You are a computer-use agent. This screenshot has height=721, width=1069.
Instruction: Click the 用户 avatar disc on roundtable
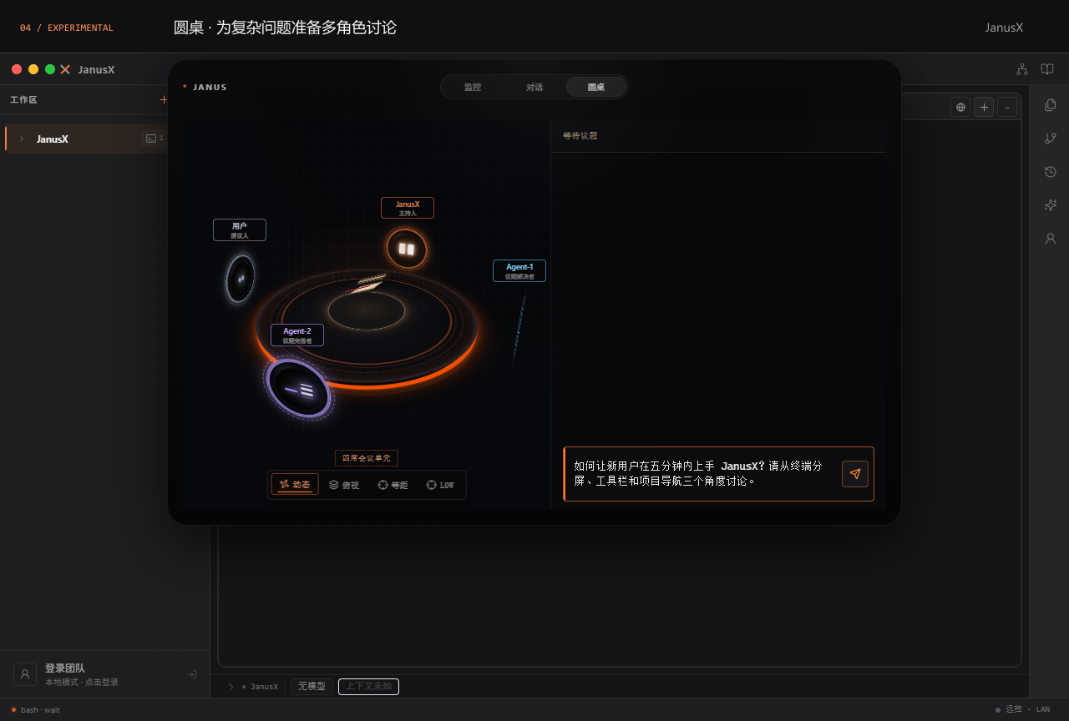[241, 279]
